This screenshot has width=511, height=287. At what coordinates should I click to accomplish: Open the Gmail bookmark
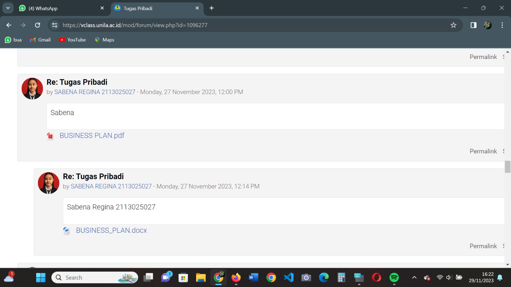(40, 40)
